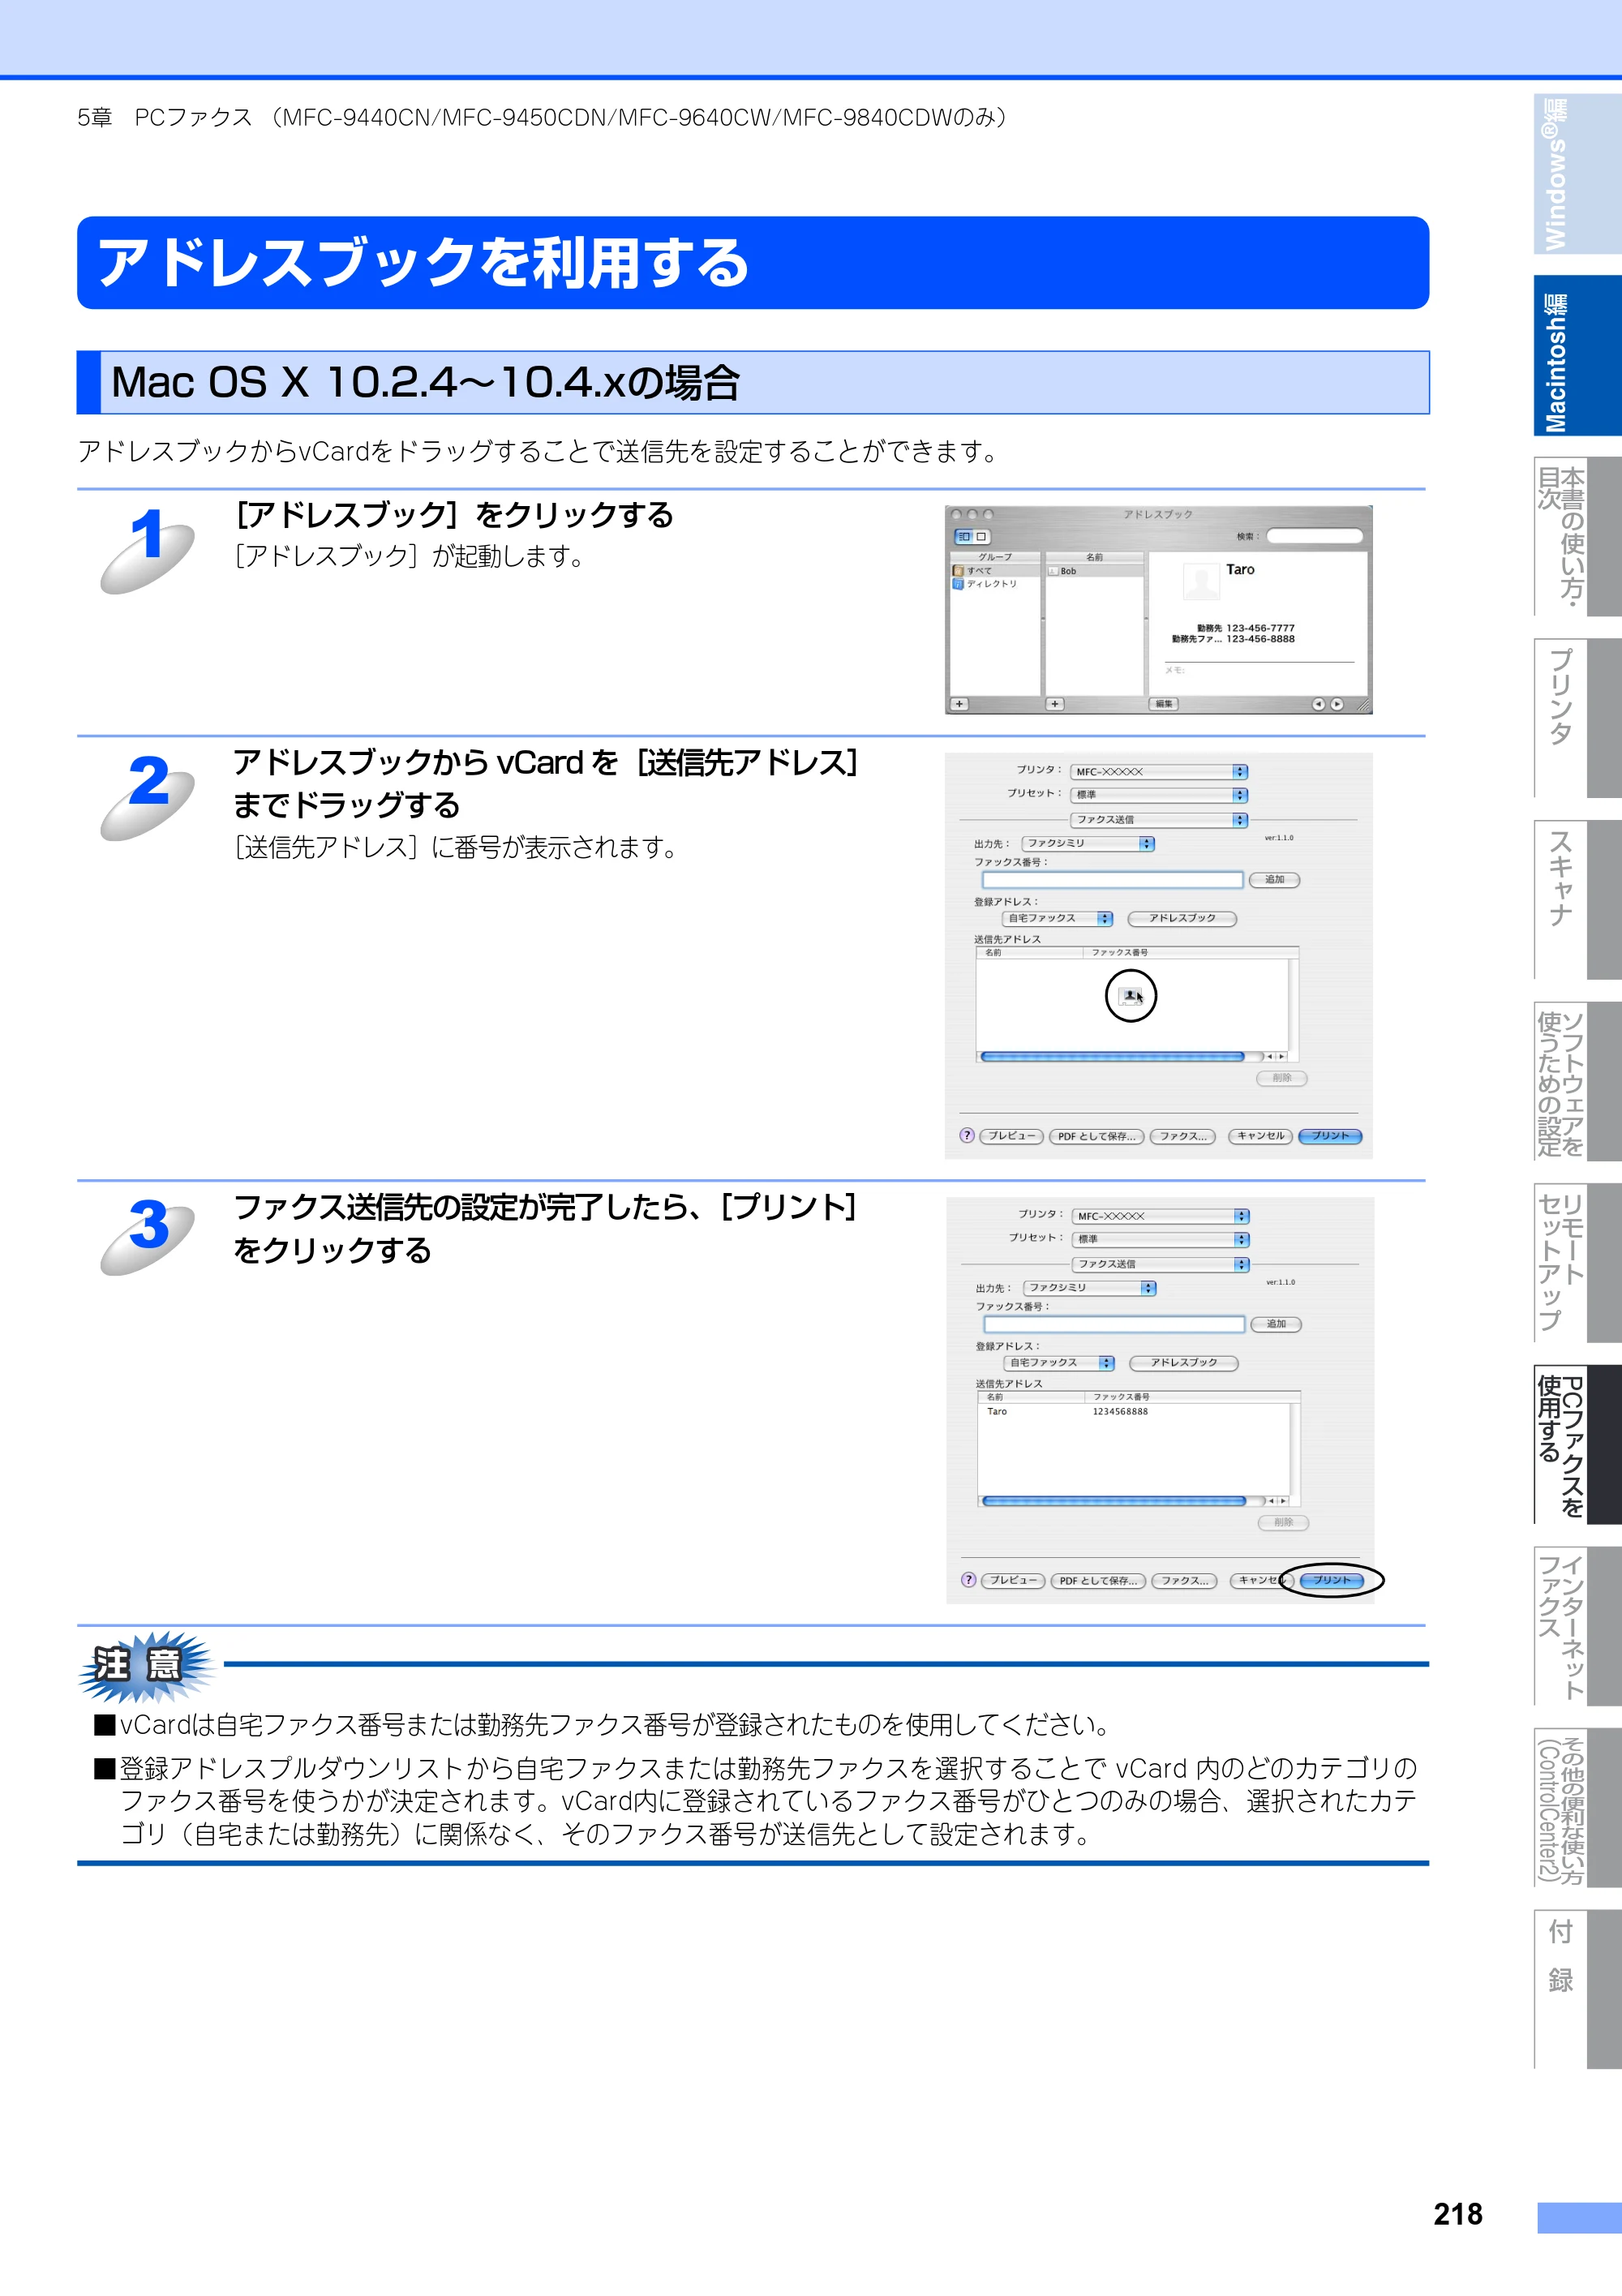Screen dimensions: 1622x2296
Task: Open the 自宅ファックス dropdown in the step 2 dialog
Action: (x=1058, y=919)
